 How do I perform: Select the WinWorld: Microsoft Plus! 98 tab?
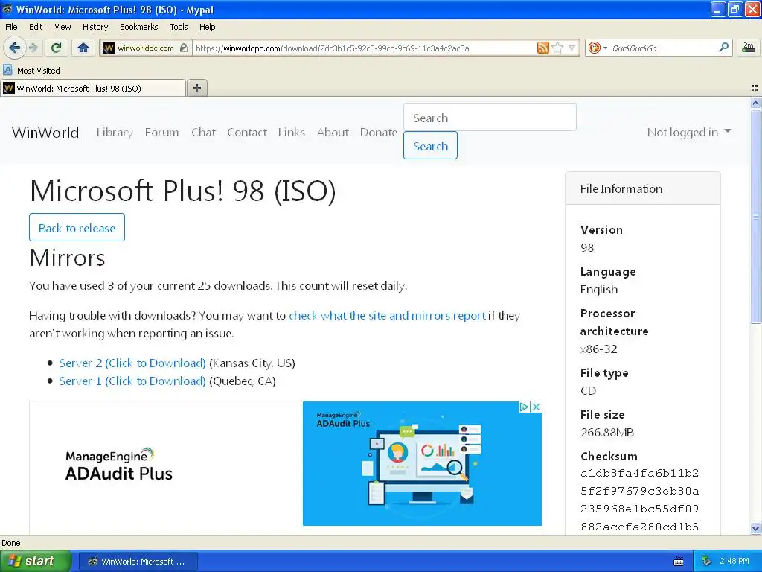click(x=93, y=88)
